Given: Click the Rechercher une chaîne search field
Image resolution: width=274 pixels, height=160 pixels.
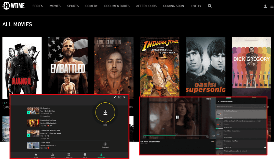Looking at the screenshot, I should (240, 107).
